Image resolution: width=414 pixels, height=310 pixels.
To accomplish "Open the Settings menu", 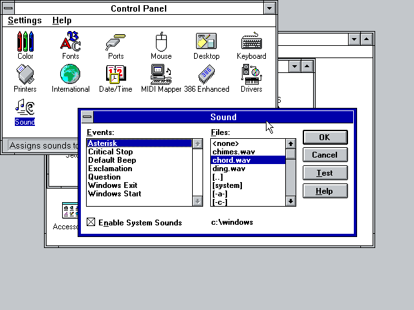I will pos(25,20).
